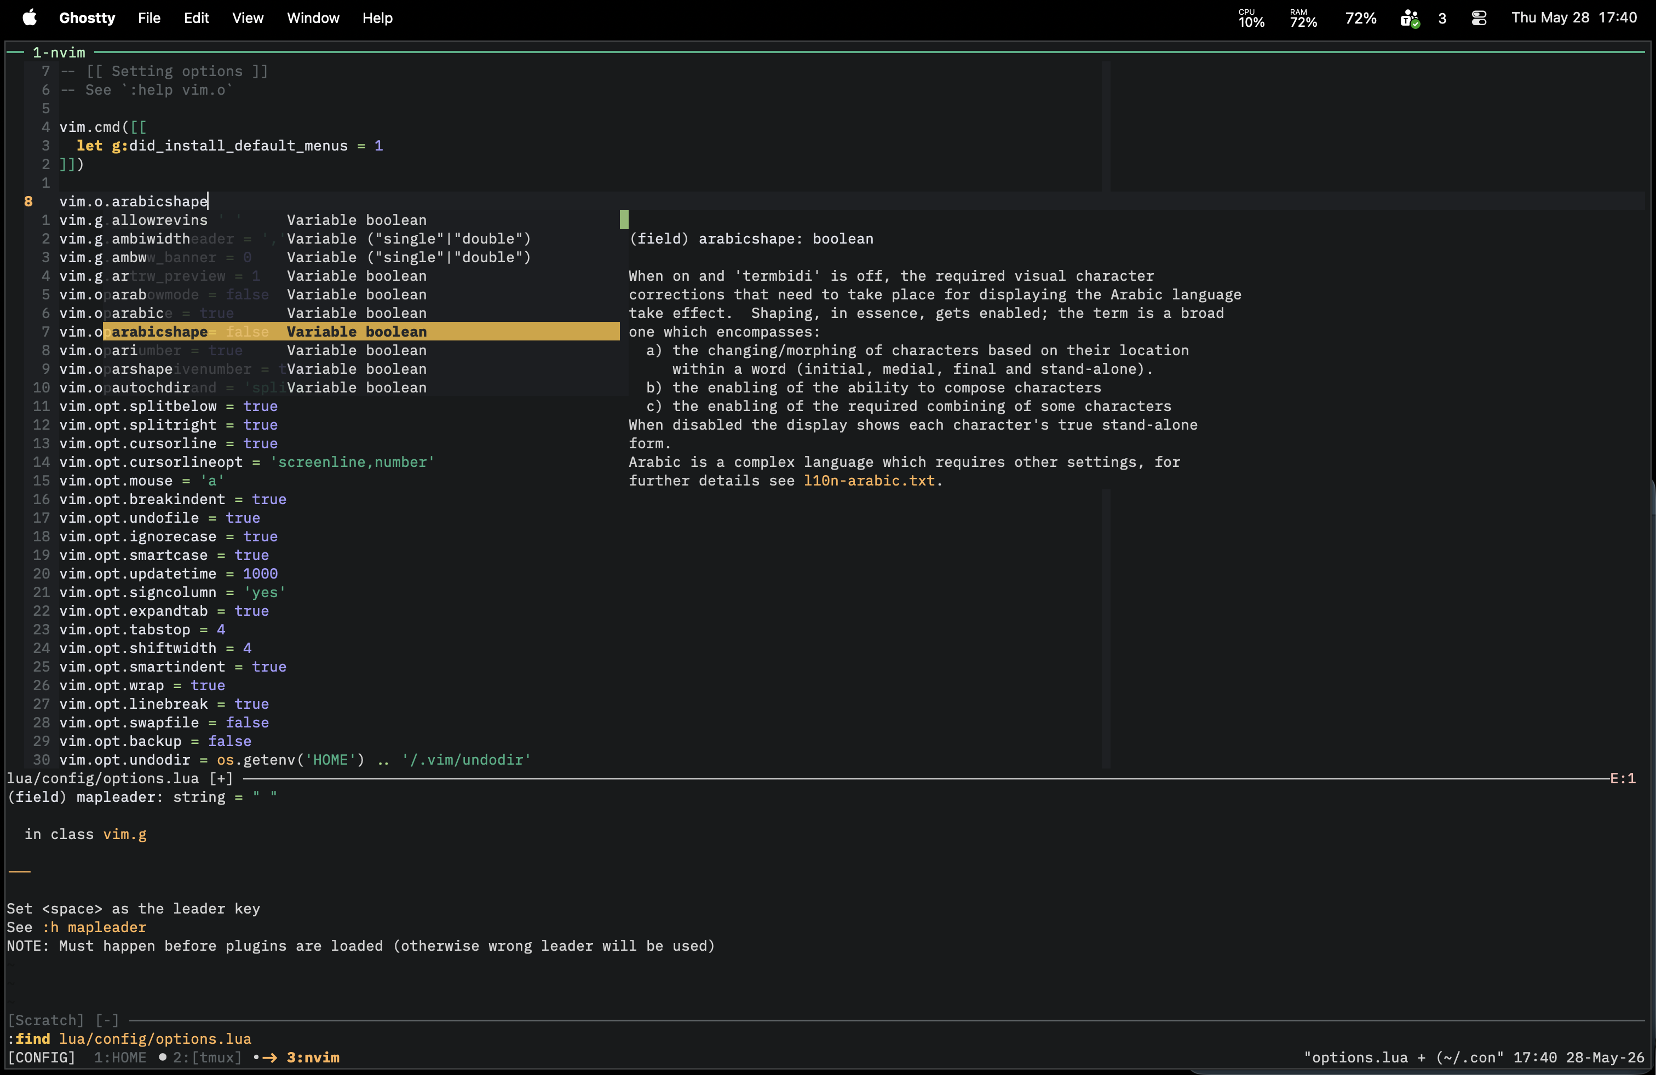Click the vim.opt.smartcase line
1656x1075 pixels.
(164, 556)
